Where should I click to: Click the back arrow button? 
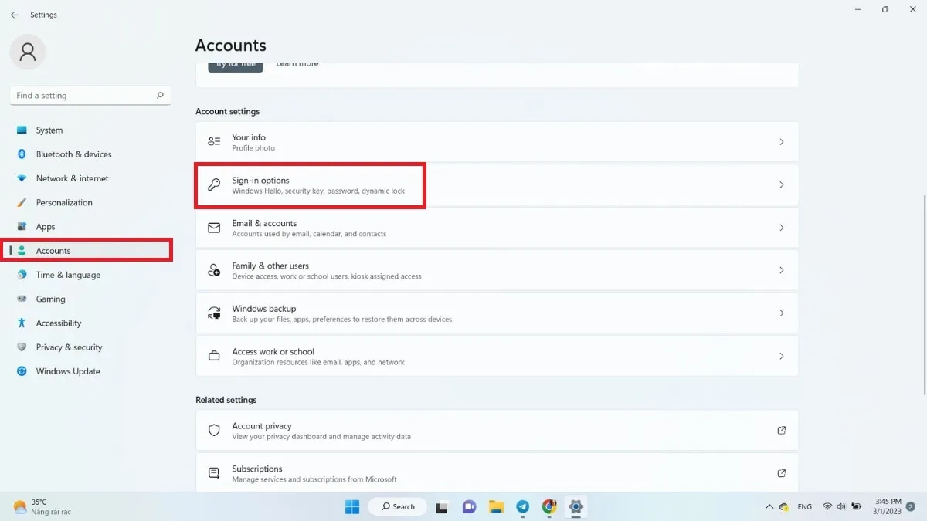(x=14, y=14)
